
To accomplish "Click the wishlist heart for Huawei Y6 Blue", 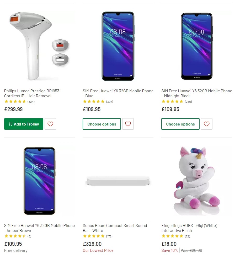I will [x=128, y=124].
